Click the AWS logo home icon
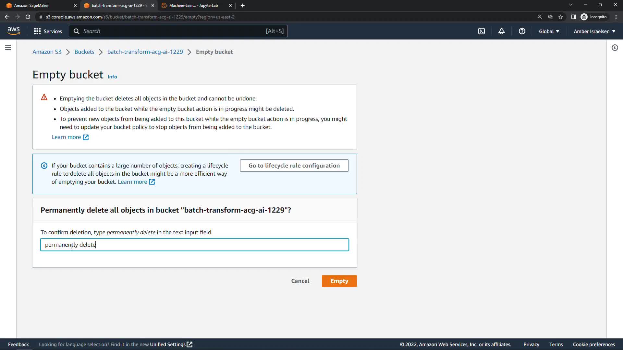Screen dimensions: 623x350 14,31
